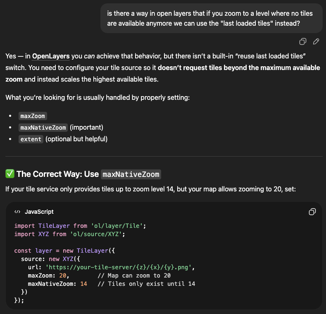Click the JavaScript language label
The image size is (326, 314).
[39, 212]
